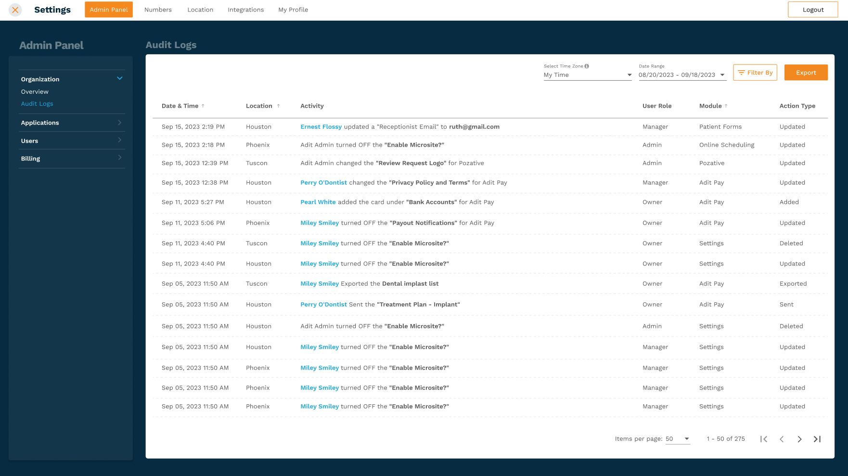Click "ruth@gmail.com" in the activity text
Image resolution: width=848 pixels, height=476 pixels.
(474, 127)
